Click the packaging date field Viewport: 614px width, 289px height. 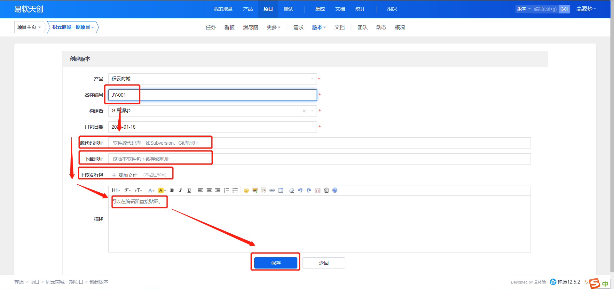212,127
